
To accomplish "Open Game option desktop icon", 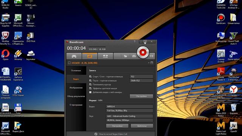I will click(234, 55).
